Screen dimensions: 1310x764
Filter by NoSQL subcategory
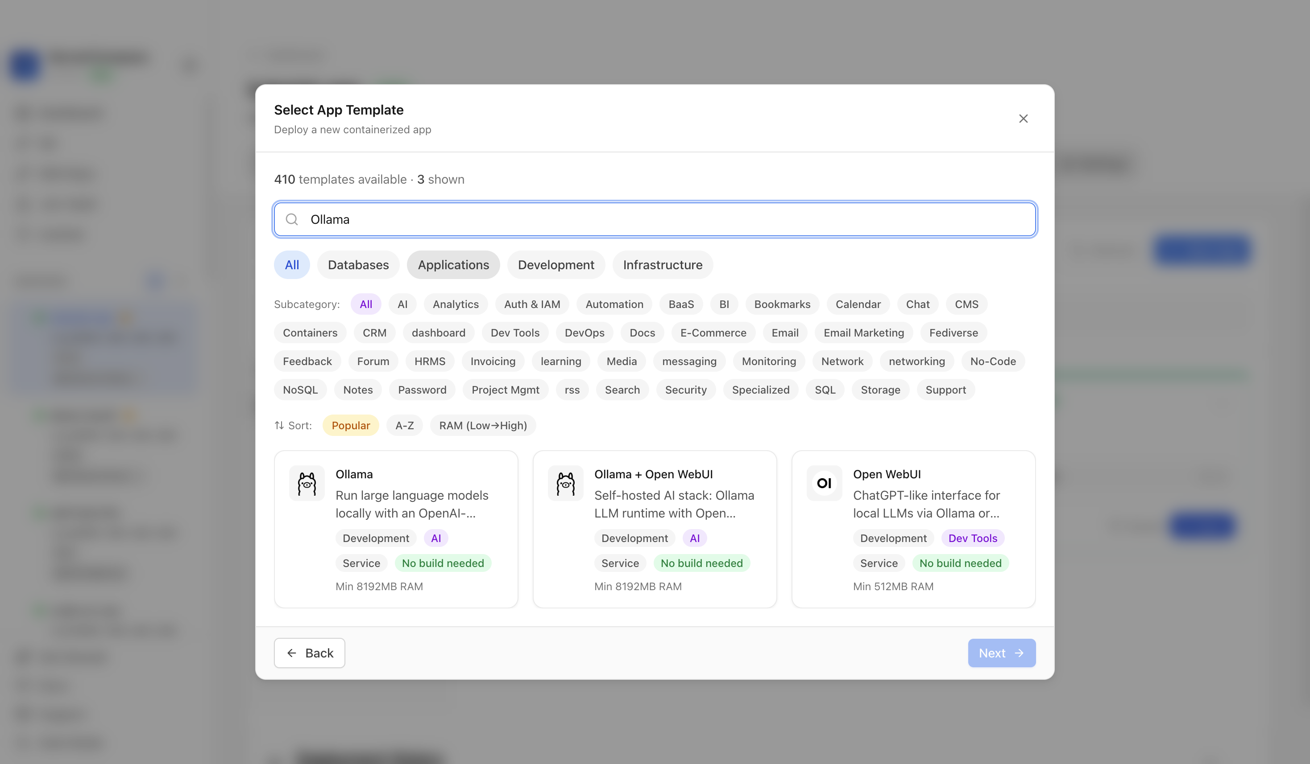[x=300, y=390]
